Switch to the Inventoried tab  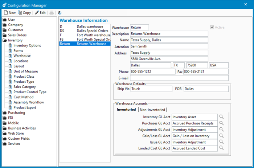126,110
